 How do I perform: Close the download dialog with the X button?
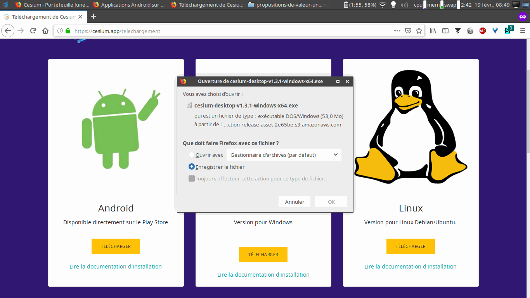[x=347, y=81]
